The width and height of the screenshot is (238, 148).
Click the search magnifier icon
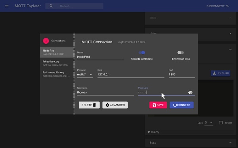51,6
